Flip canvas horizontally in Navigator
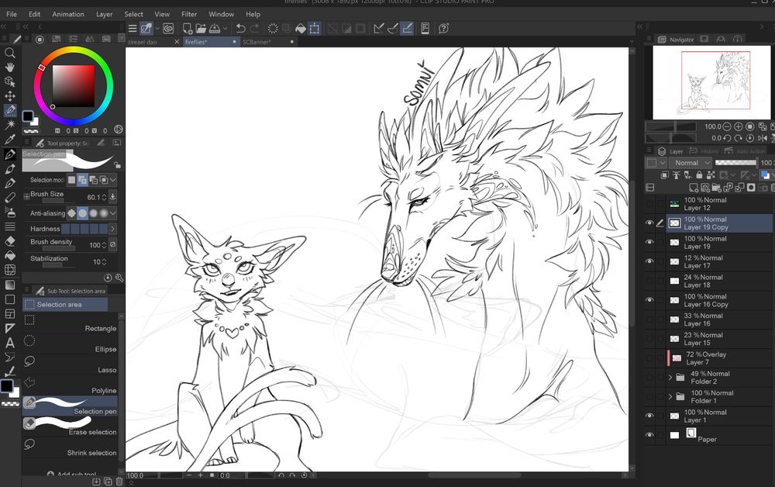Viewport: 775px width, 487px height. (762, 138)
